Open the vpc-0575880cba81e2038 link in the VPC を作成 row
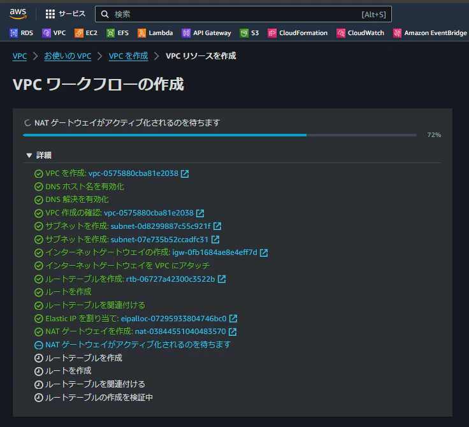The width and height of the screenshot is (469, 427). [x=133, y=173]
